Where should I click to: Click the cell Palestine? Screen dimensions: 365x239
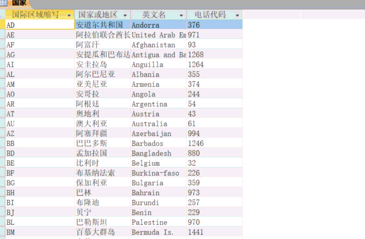point(159,222)
